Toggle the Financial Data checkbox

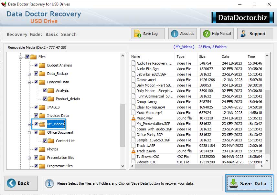36,82
